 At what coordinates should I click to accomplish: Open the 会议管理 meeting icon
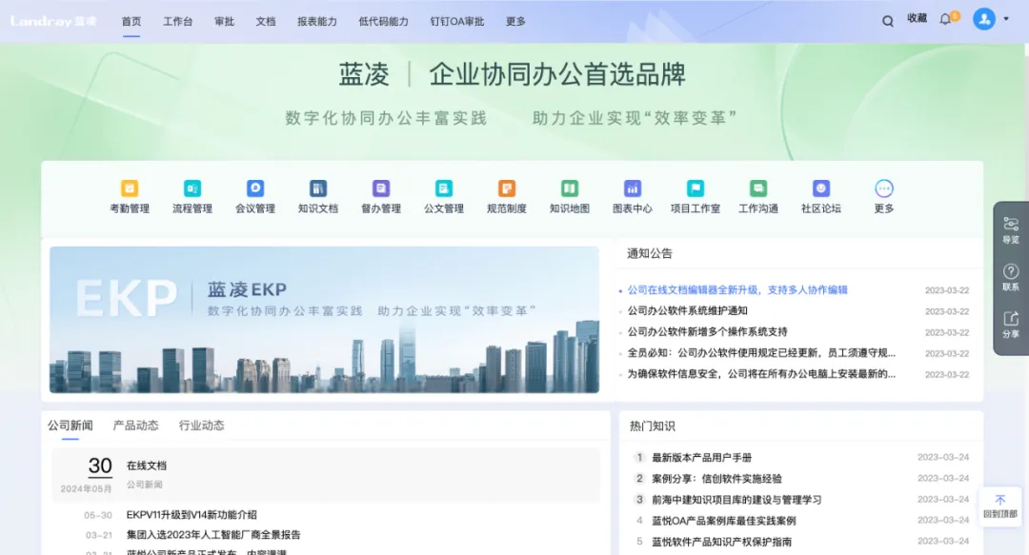255,188
